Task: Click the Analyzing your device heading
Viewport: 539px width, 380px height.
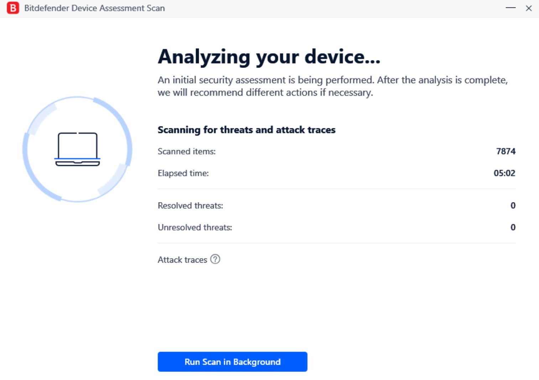Action: [269, 57]
